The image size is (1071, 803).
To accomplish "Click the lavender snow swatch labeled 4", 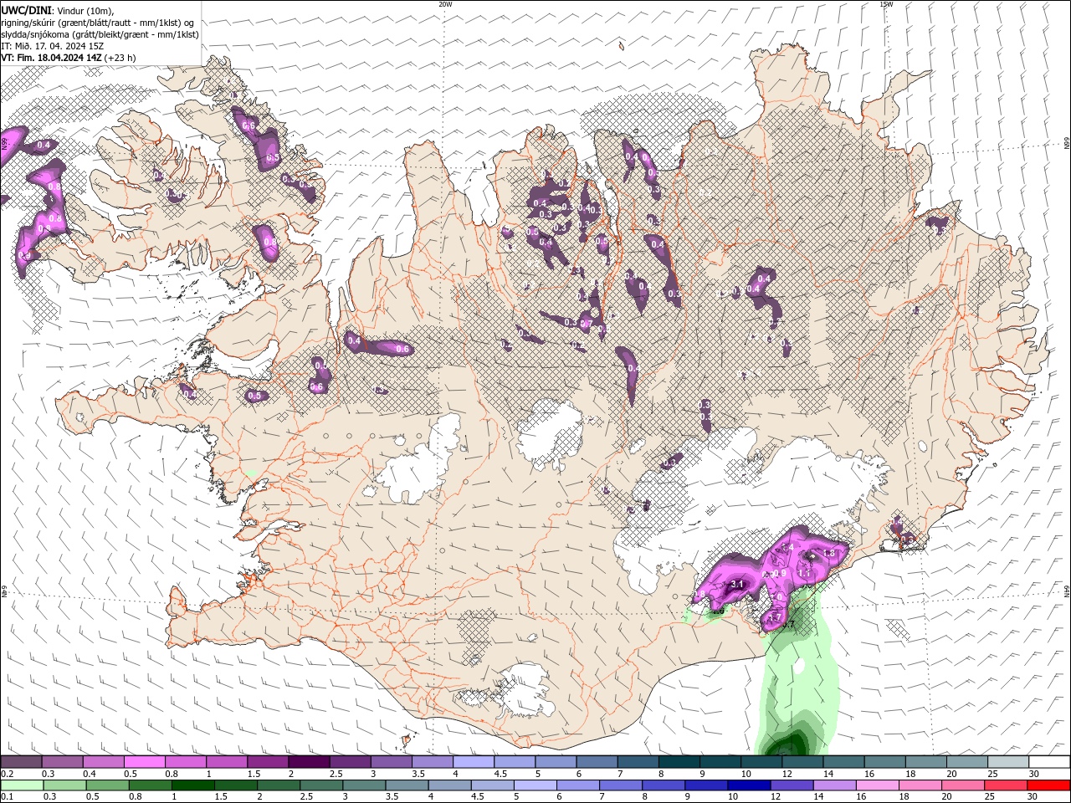I will click(472, 762).
